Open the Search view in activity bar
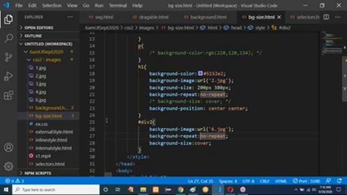This screenshot has width=347, height=195. (9, 38)
